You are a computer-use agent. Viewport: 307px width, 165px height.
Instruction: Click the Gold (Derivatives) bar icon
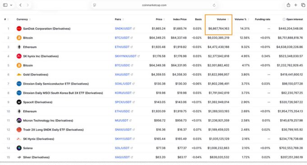click(19, 75)
